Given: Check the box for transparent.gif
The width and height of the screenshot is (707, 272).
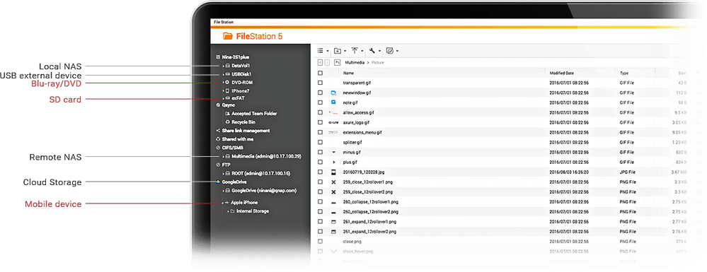Looking at the screenshot, I should [x=320, y=83].
